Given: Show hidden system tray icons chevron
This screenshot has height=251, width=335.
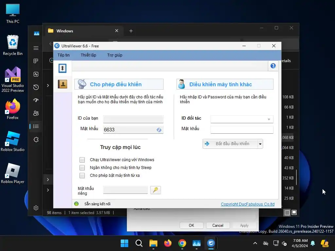Looking at the screenshot, I should coord(255,243).
